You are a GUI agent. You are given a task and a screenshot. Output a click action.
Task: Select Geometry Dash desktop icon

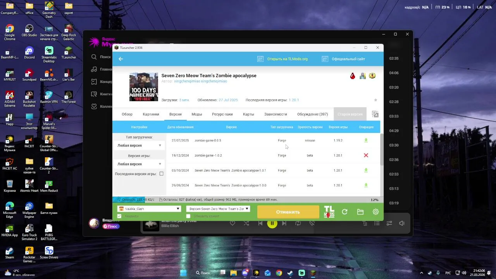pyautogui.click(x=49, y=10)
